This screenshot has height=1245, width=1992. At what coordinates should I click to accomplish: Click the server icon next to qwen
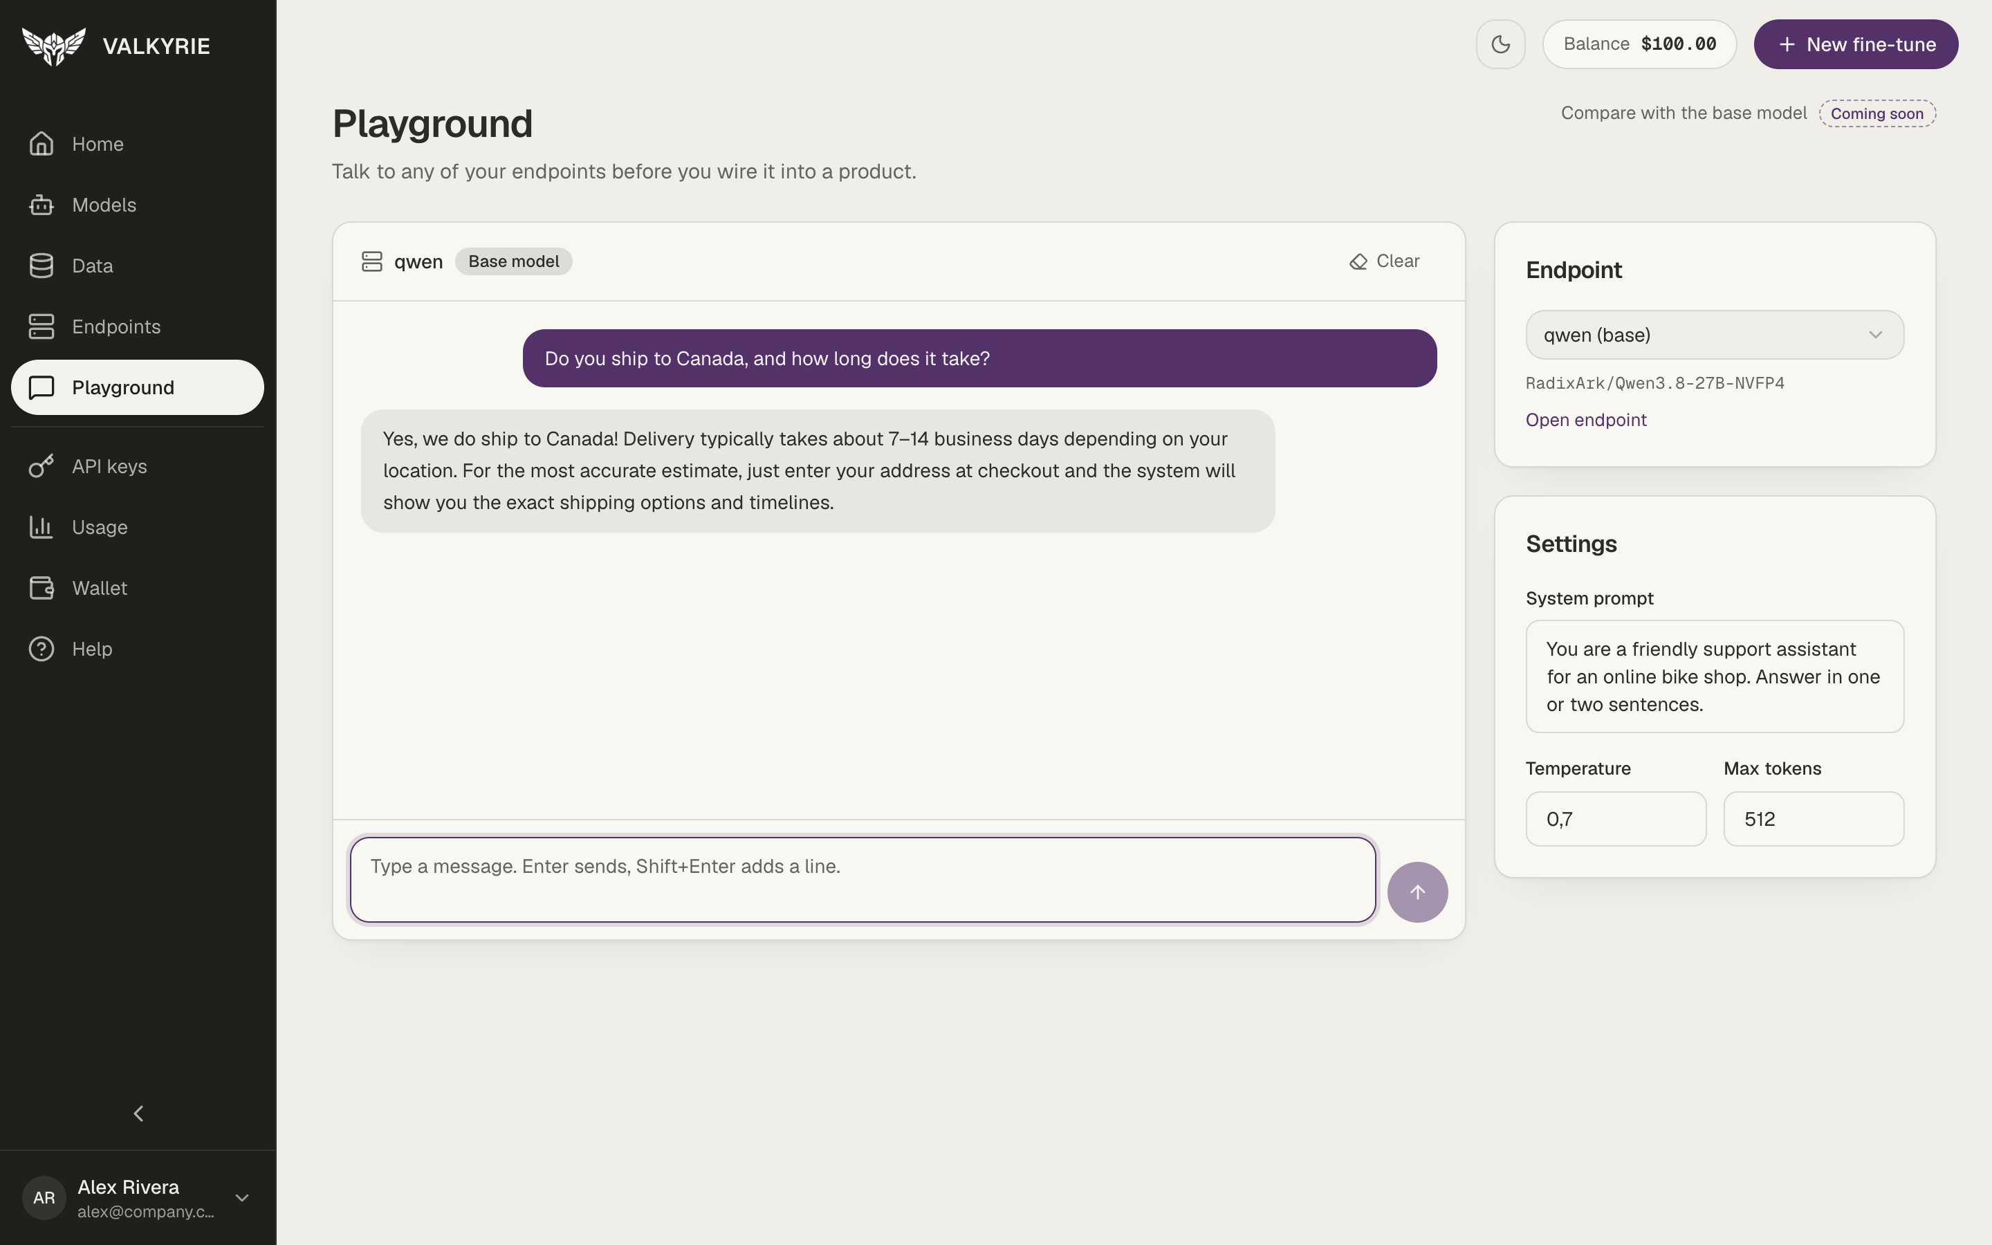(x=372, y=262)
